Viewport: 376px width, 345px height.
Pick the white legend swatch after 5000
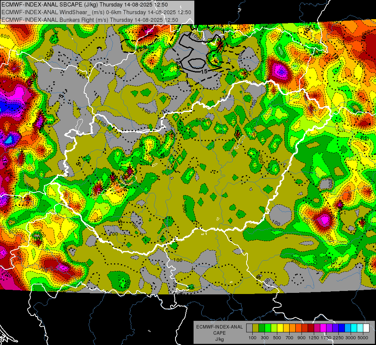tap(366, 328)
